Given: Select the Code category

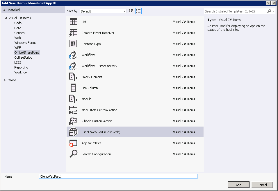Looking at the screenshot, I should (18, 23).
